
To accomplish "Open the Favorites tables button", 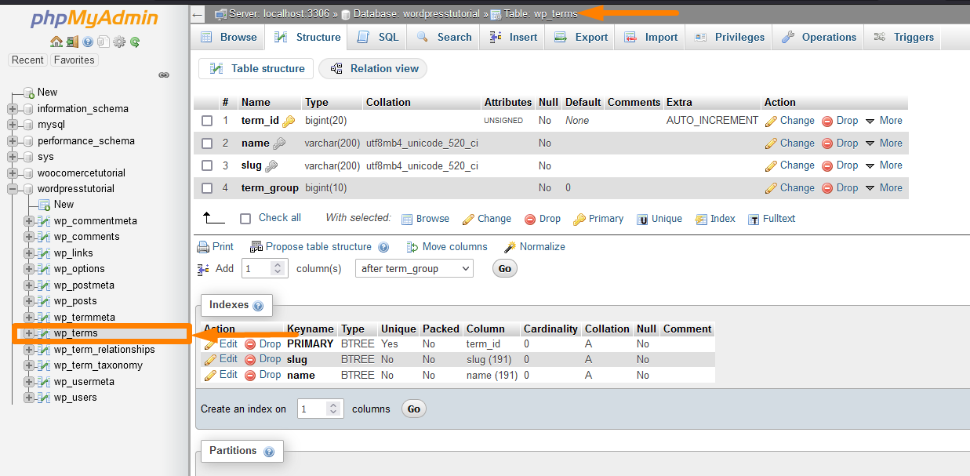I will [74, 60].
